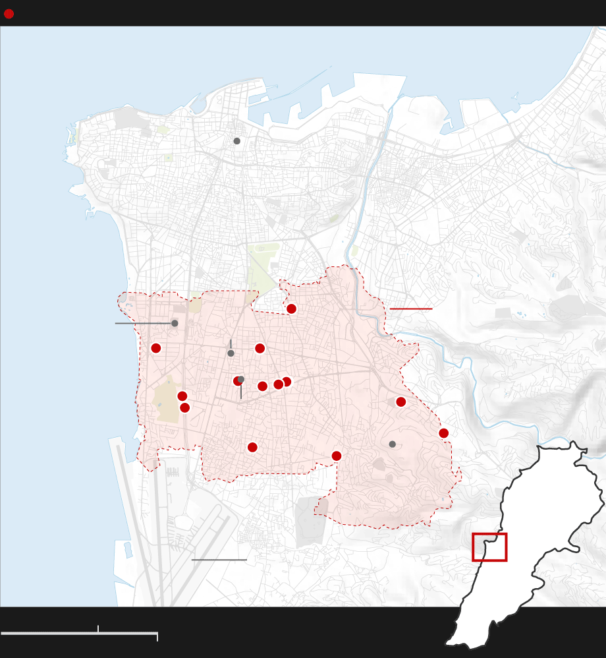Click the red dot on the zone's southern boundary edge
The width and height of the screenshot is (606, 658).
pyautogui.click(x=336, y=456)
